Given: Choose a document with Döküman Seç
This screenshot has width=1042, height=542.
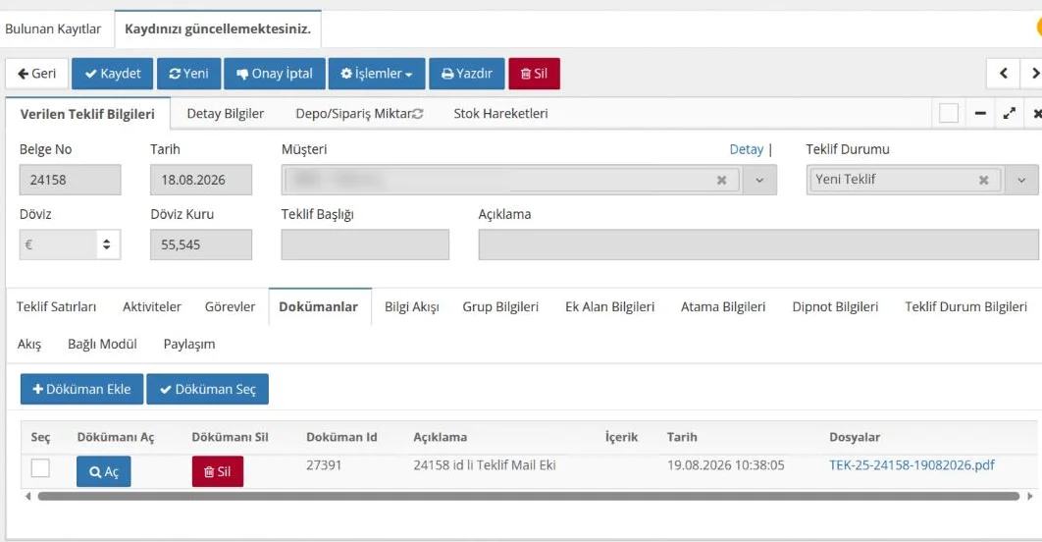Looking at the screenshot, I should [x=207, y=389].
